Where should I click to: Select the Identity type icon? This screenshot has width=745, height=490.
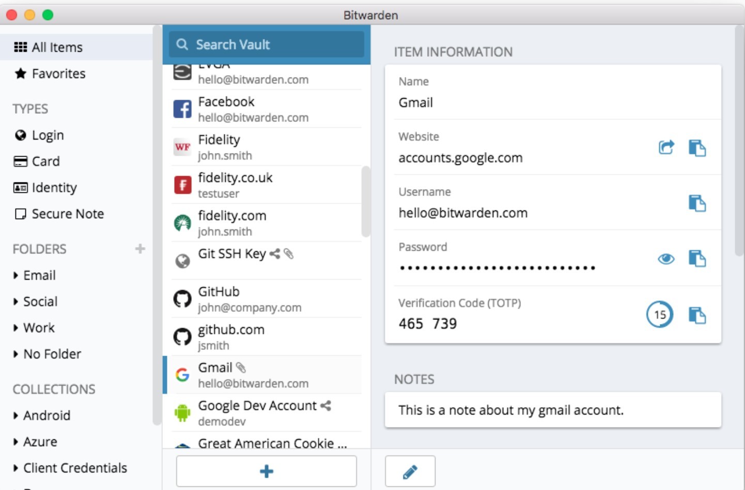[x=21, y=188]
